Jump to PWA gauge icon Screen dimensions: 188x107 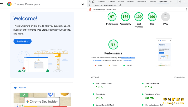click(166, 17)
